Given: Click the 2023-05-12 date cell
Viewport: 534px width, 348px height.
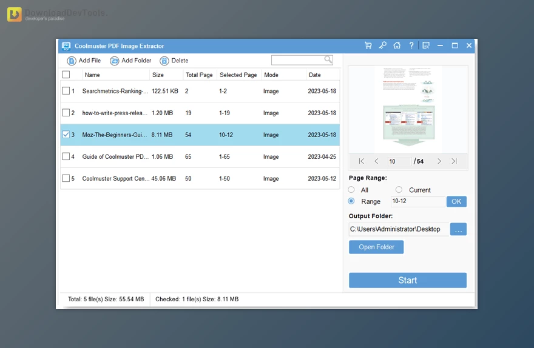Looking at the screenshot, I should (322, 179).
